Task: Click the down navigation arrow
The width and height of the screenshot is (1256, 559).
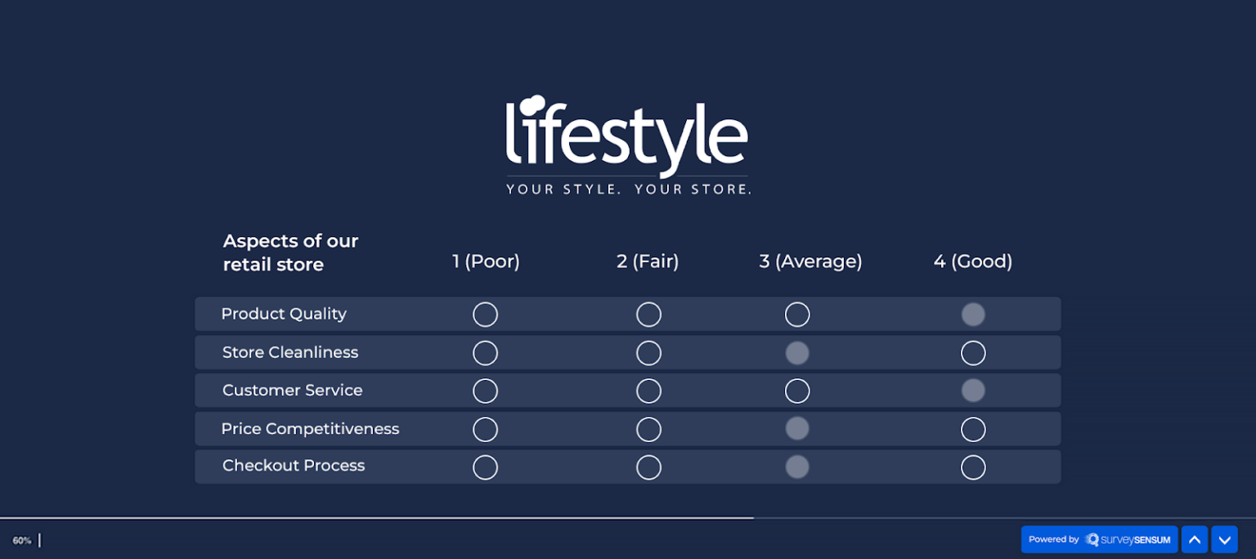Action: [x=1224, y=539]
